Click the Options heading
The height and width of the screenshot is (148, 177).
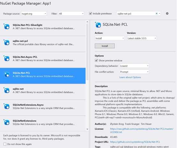(99, 56)
